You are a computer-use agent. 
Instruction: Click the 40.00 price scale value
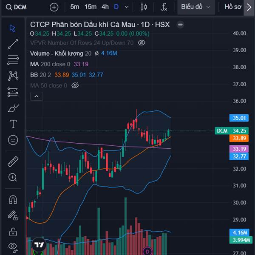[x=239, y=34]
